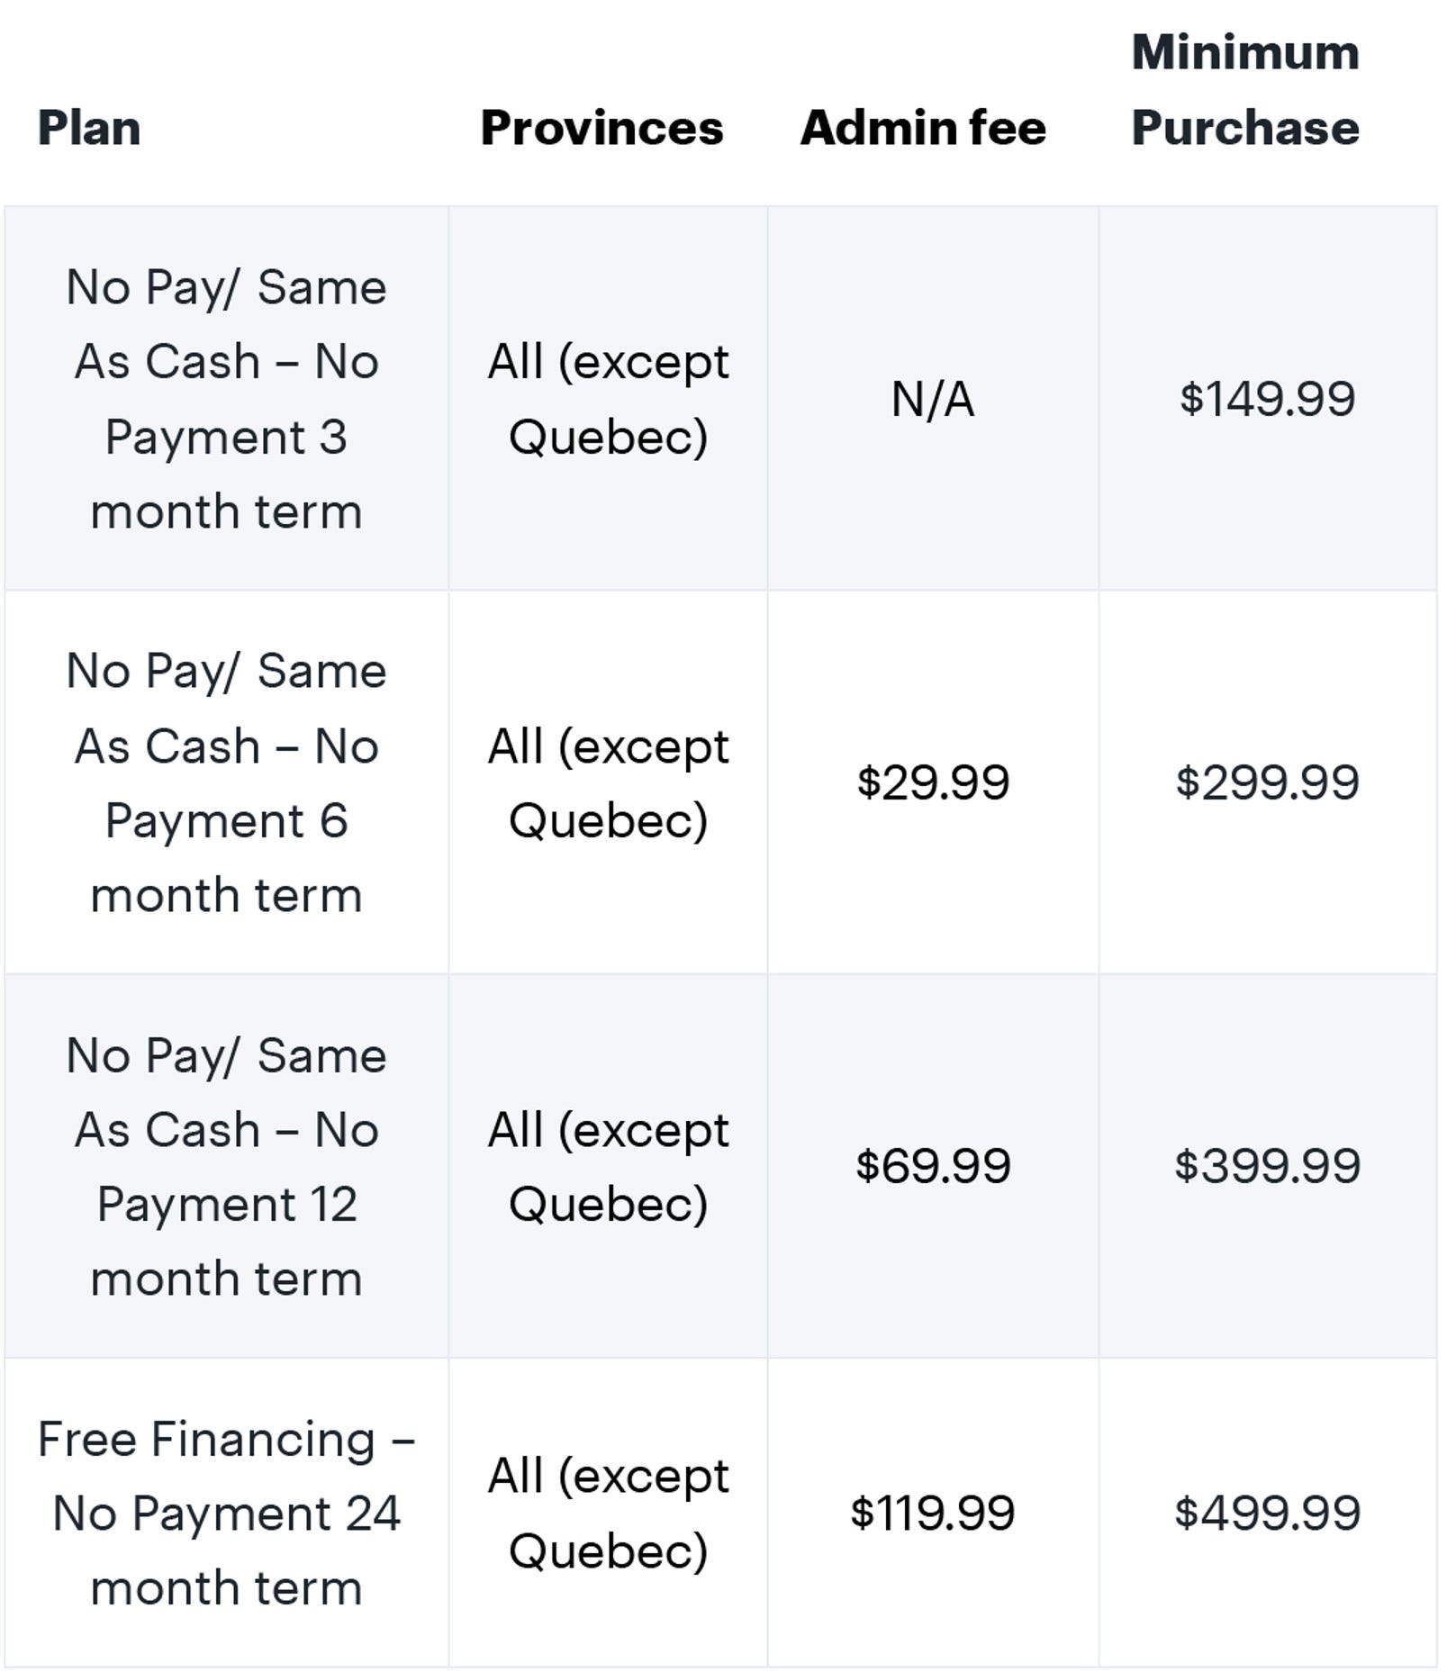Click Provinces cell in 6 month row
Screen dimensions: 1456x1672
click(609, 782)
